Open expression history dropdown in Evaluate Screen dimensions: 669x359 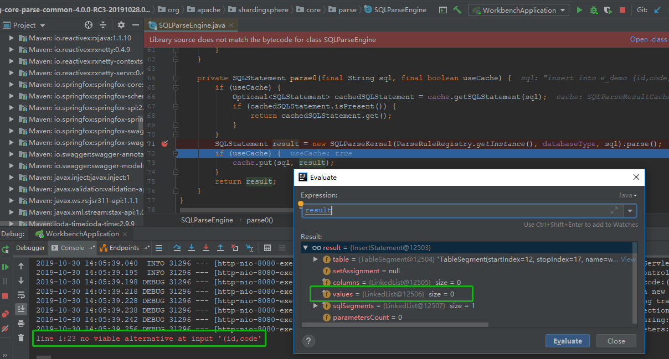[630, 211]
